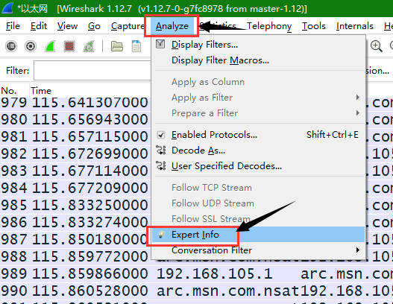Screen dimensions: 393x304
Task: Select packet row number 988
Action: pos(14,256)
